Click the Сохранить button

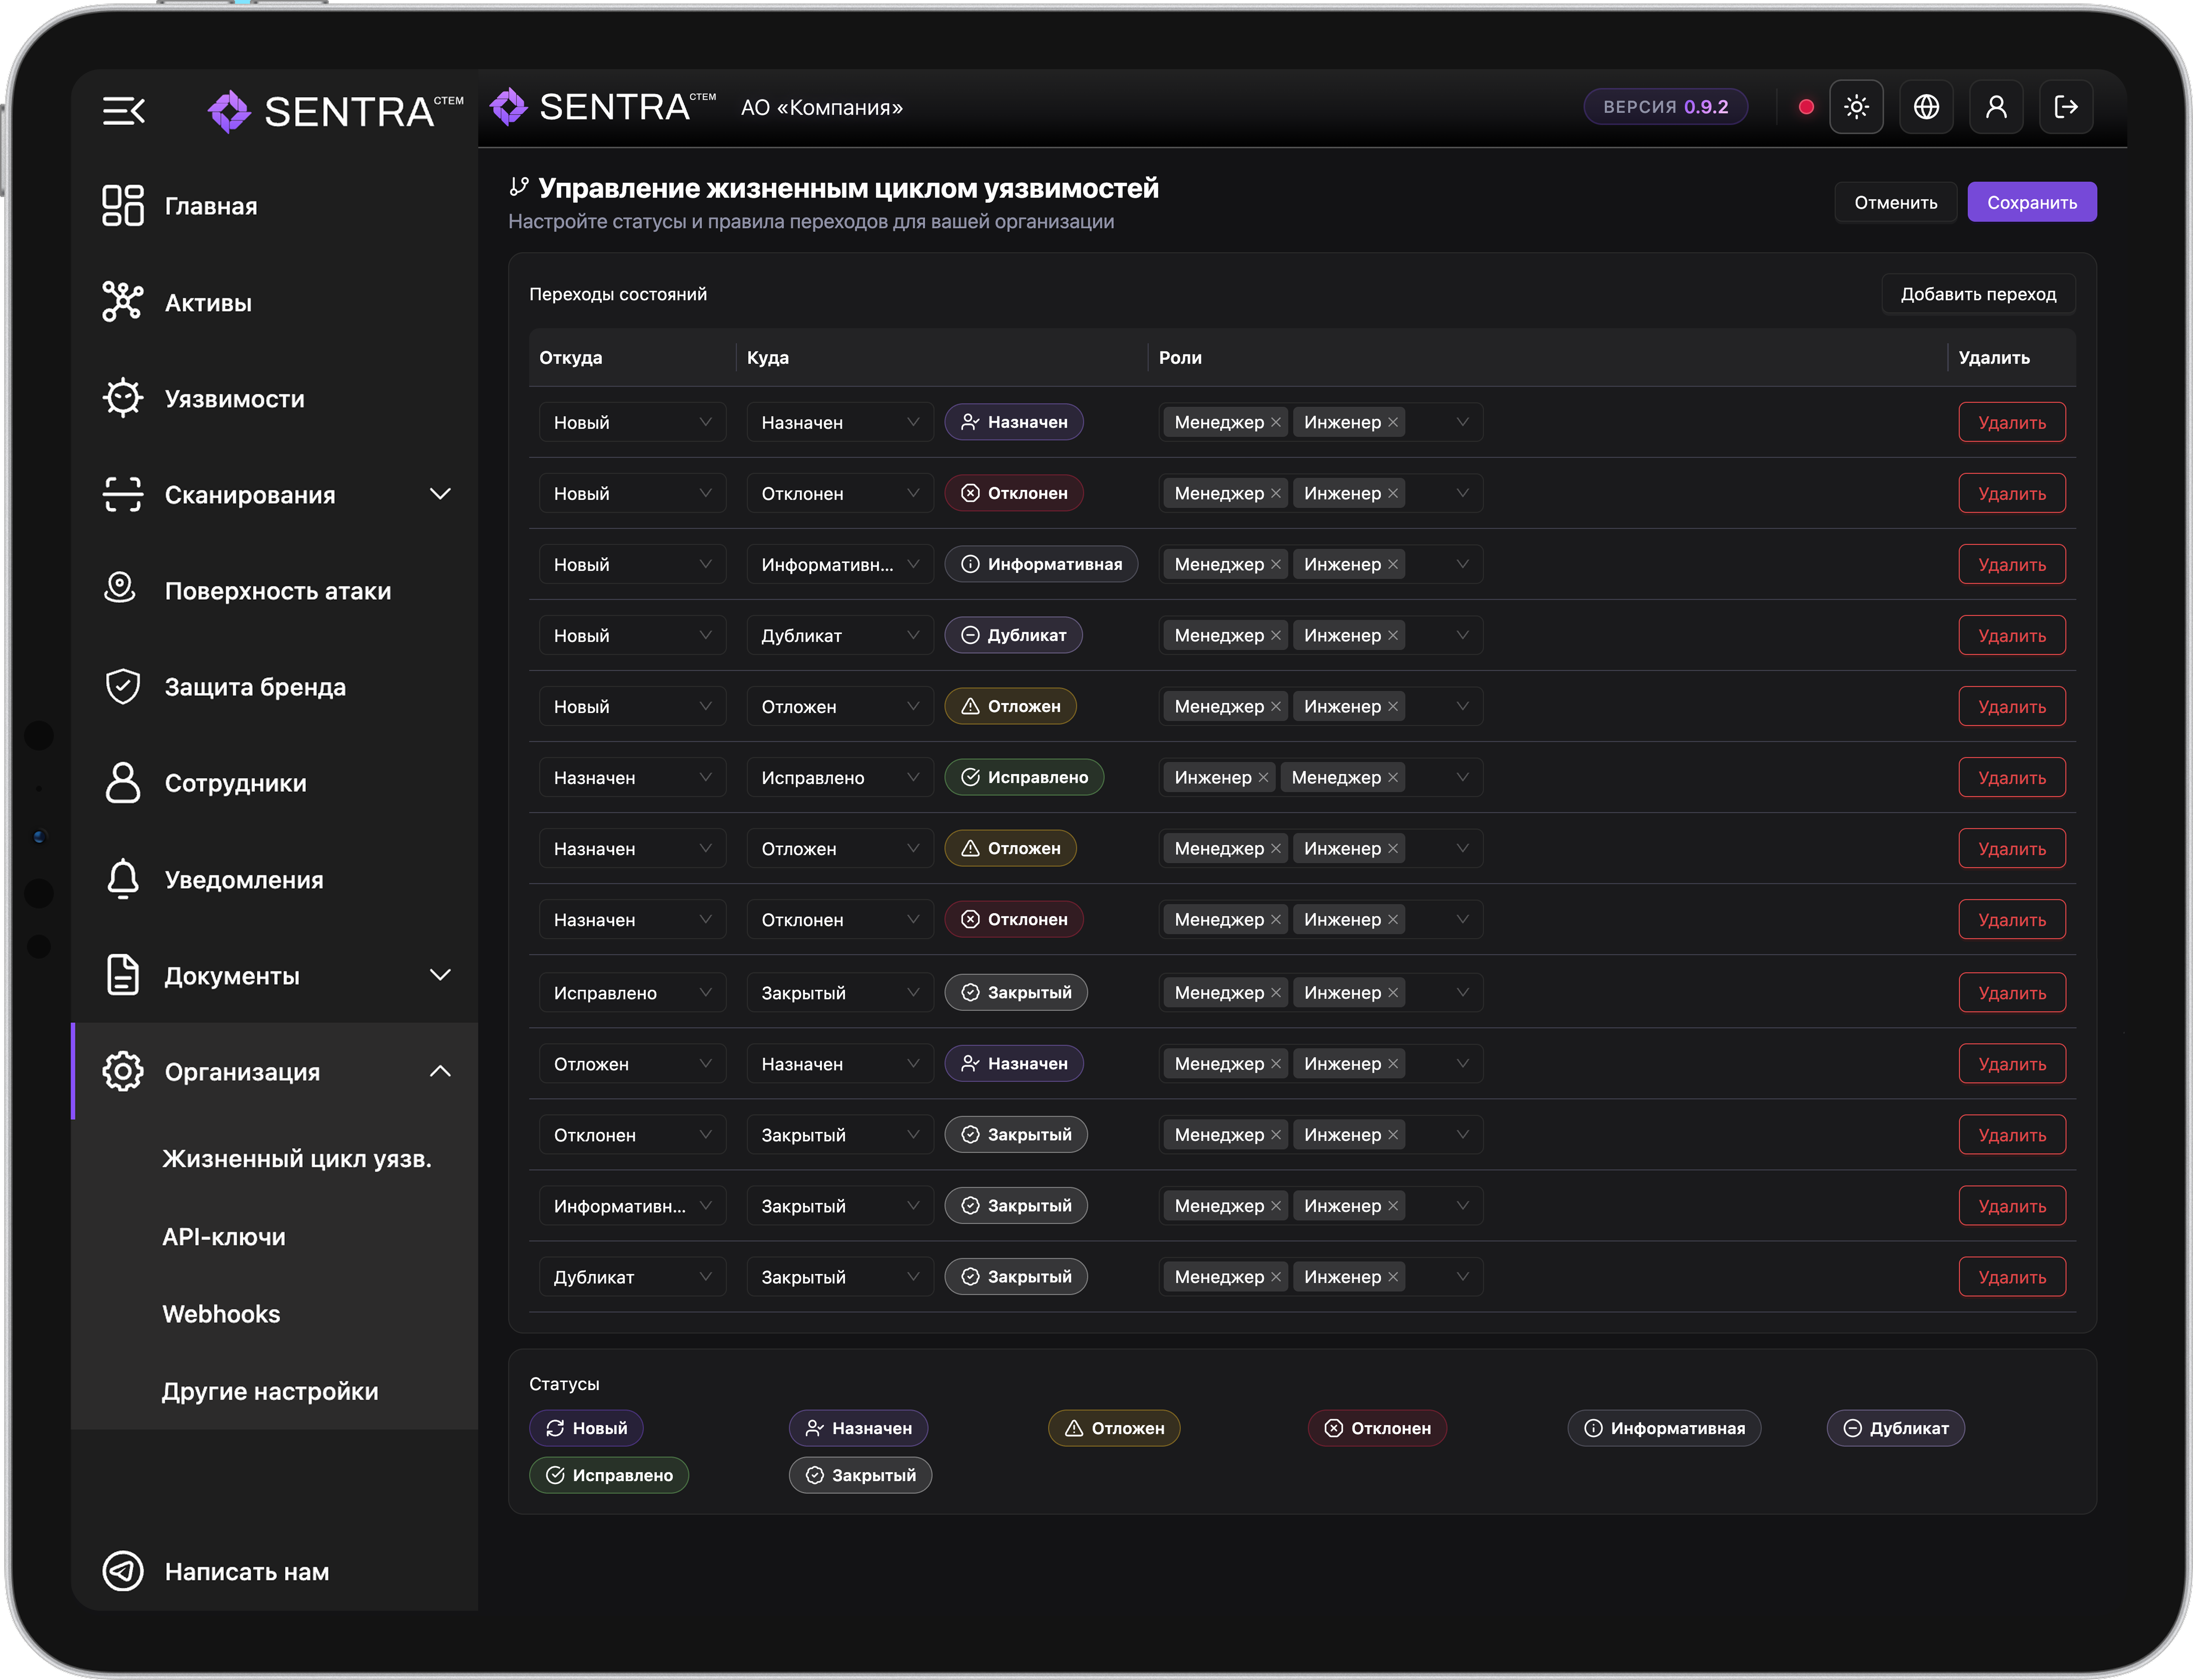point(2032,202)
